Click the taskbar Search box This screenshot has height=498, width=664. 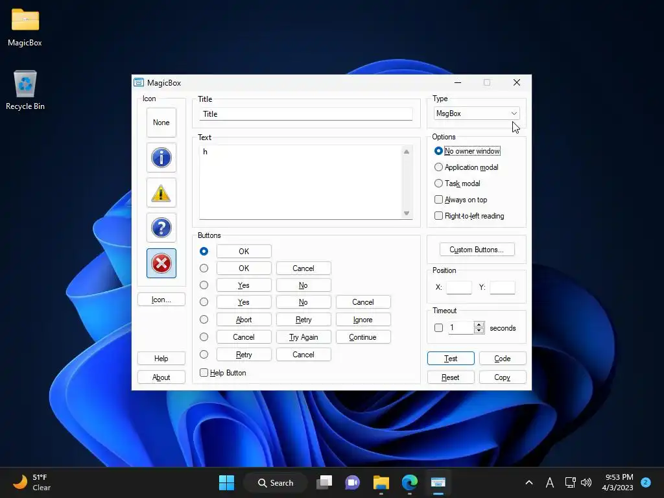pos(276,482)
